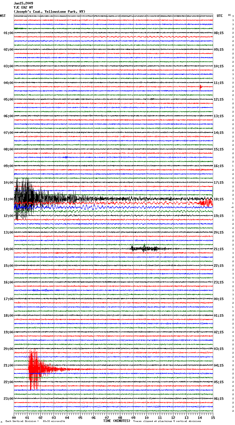The image size is (235, 425).
Task: Click the 04:15 UTC time label
Action: [x=219, y=365]
